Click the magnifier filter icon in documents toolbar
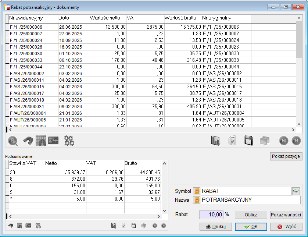The width and height of the screenshot is (308, 237). pos(13,141)
